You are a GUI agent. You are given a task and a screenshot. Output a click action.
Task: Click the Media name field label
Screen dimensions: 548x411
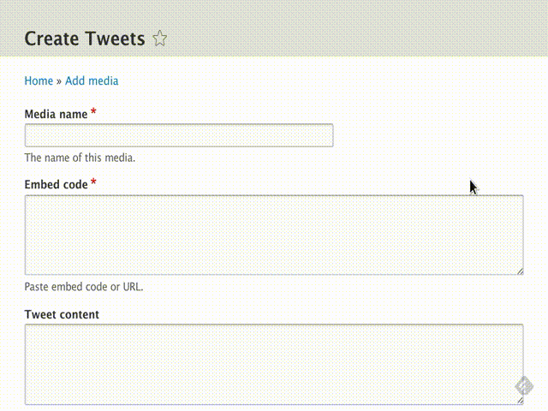(56, 114)
